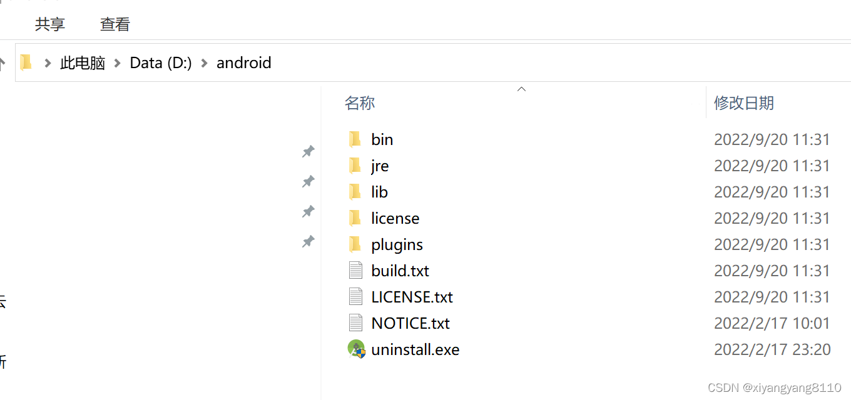Open the license folder

[395, 217]
